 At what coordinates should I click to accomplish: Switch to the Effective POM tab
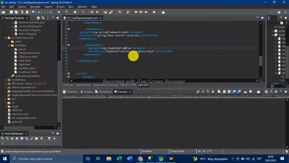tap(128, 85)
